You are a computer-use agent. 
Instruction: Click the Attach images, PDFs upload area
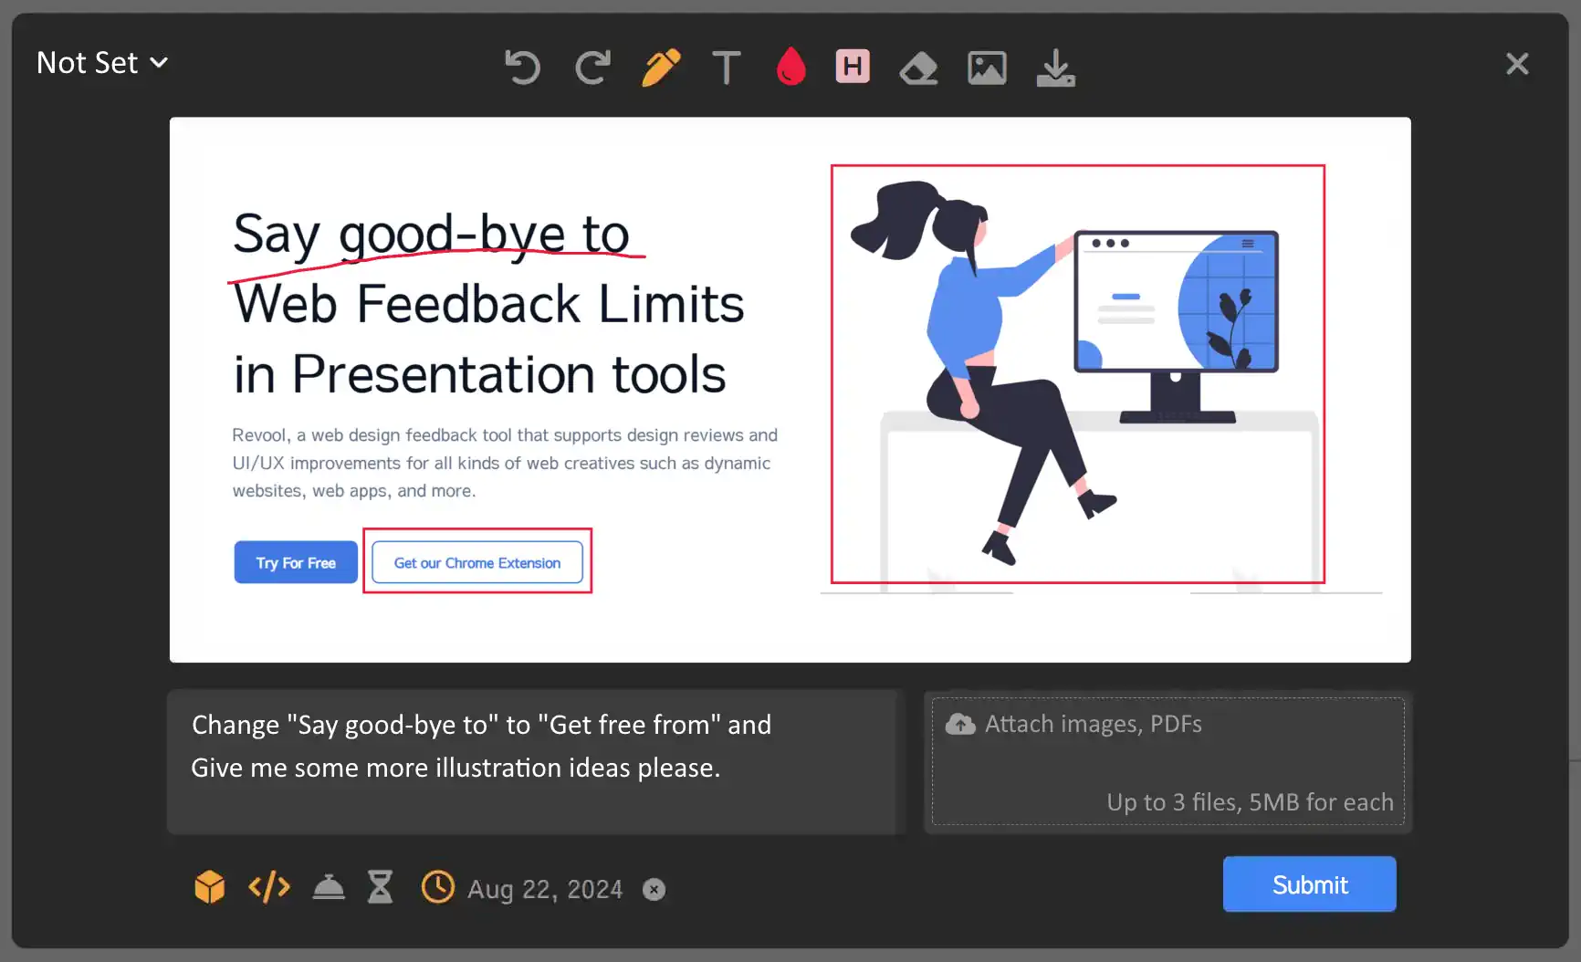pos(1168,762)
